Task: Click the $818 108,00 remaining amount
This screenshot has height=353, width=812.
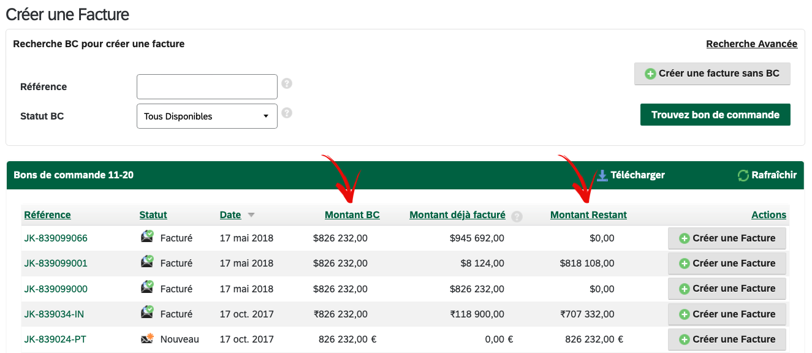Action: 587,263
